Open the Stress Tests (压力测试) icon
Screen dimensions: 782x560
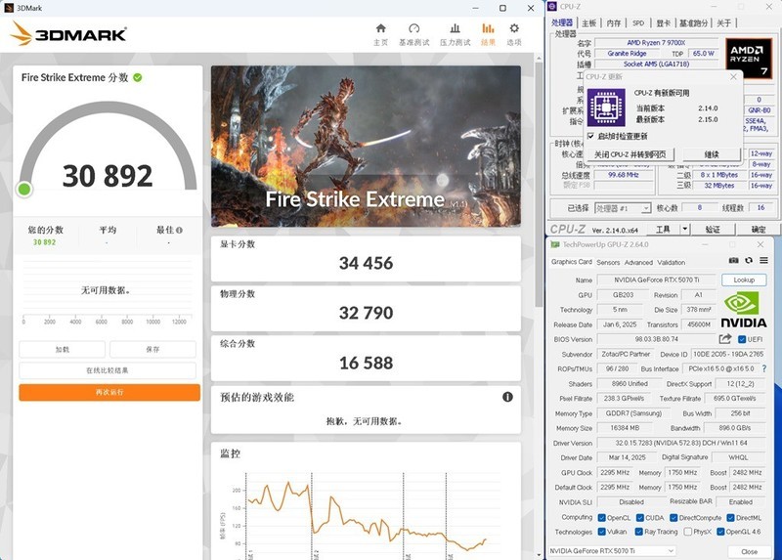point(455,28)
